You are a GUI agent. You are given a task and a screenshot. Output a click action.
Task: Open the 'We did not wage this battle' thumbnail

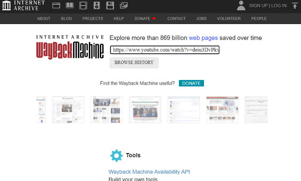tap(145, 110)
